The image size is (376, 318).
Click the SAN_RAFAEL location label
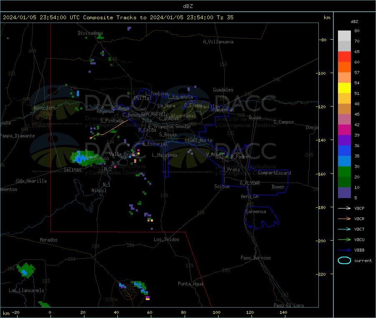click(x=153, y=114)
